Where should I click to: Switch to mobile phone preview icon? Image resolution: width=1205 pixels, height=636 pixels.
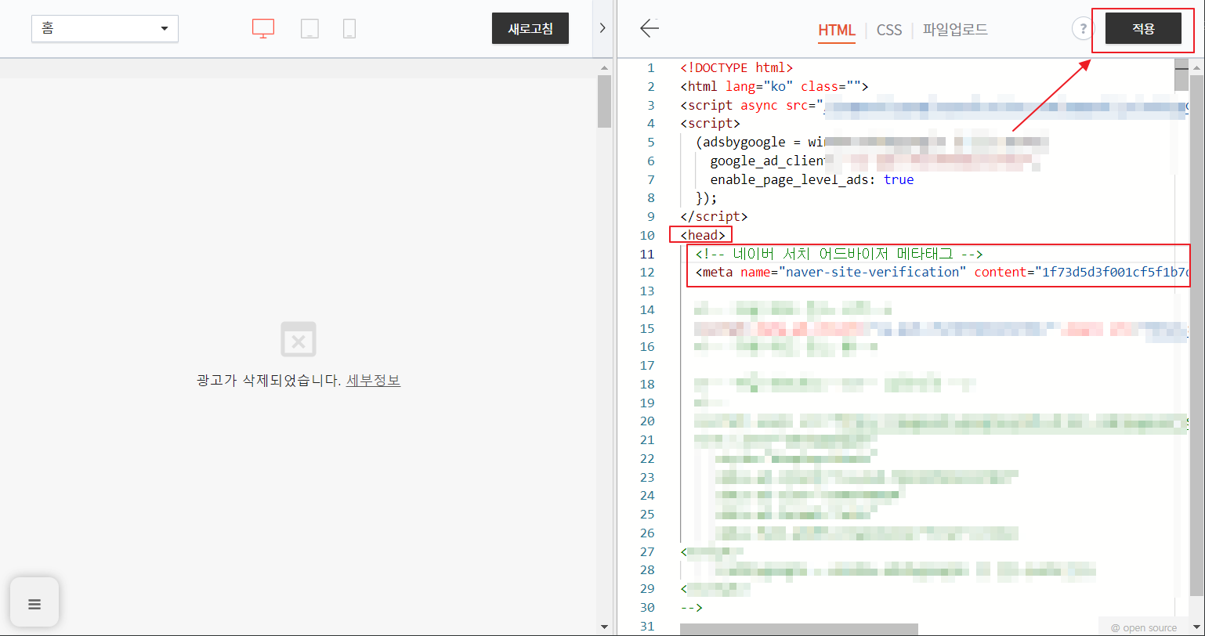(x=349, y=28)
